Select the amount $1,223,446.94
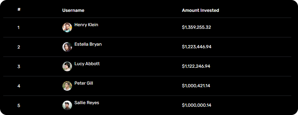This screenshot has height=115, width=298. click(197, 47)
